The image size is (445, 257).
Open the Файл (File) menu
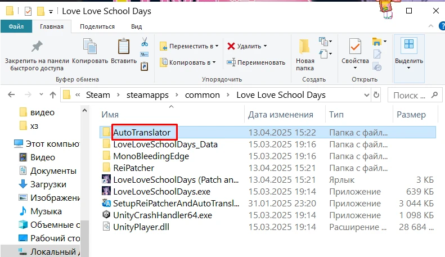[16, 26]
